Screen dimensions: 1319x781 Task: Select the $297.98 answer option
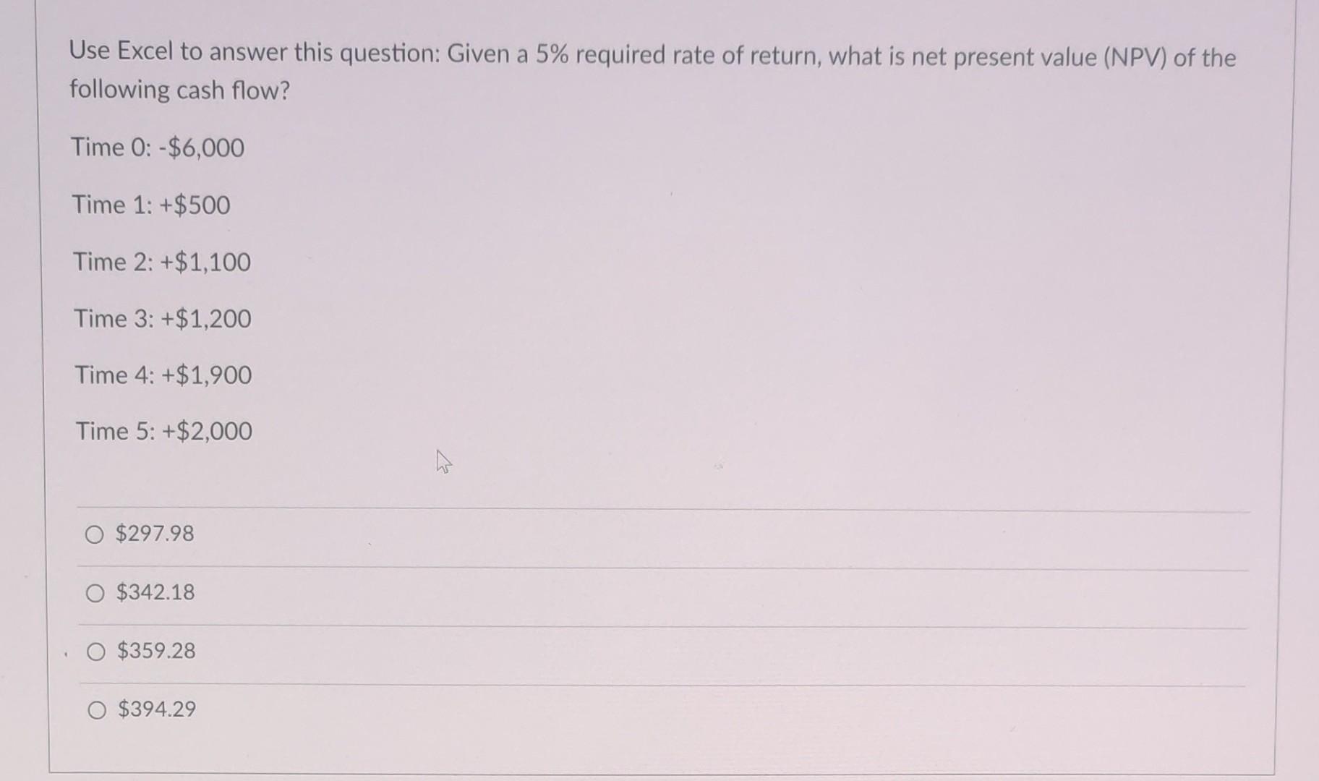coord(95,536)
